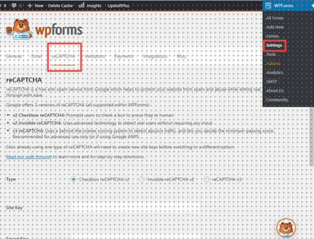The height and width of the screenshot is (239, 314).
Task: Choose Add New in WPForms menu
Action: (x=275, y=27)
